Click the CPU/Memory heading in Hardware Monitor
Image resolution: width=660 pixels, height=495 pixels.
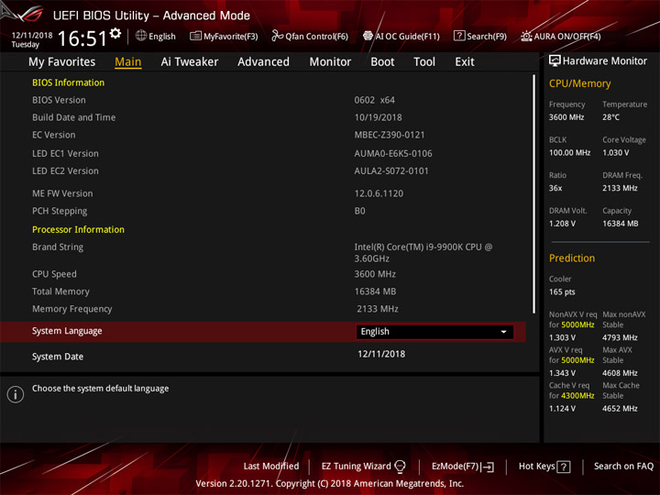(x=579, y=83)
